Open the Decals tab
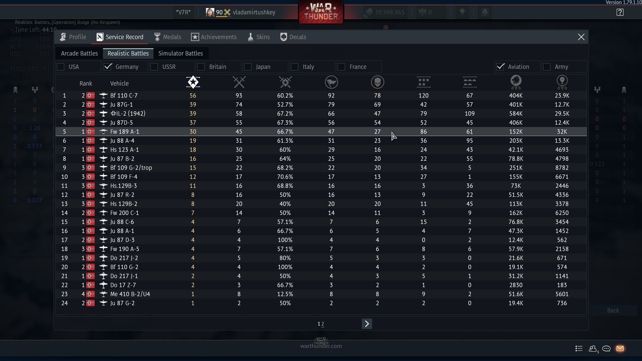Screen dimensions: 642x361 (x=293, y=37)
